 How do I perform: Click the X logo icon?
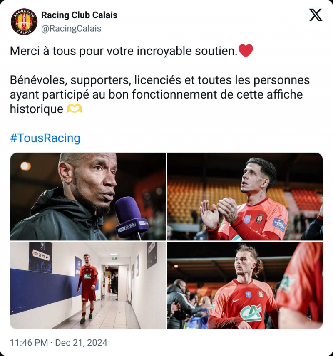pyautogui.click(x=316, y=15)
